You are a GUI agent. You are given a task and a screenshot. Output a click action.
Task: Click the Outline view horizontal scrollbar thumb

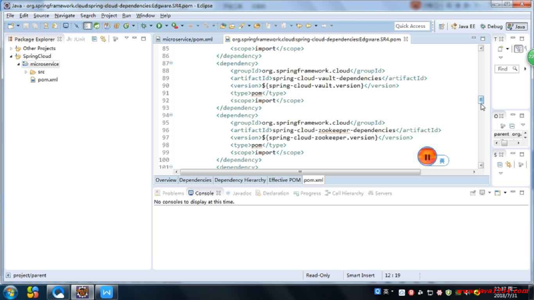pos(505,143)
